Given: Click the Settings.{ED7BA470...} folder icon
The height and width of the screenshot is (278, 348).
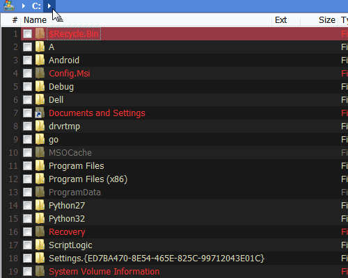Looking at the screenshot, I should (x=40, y=258).
